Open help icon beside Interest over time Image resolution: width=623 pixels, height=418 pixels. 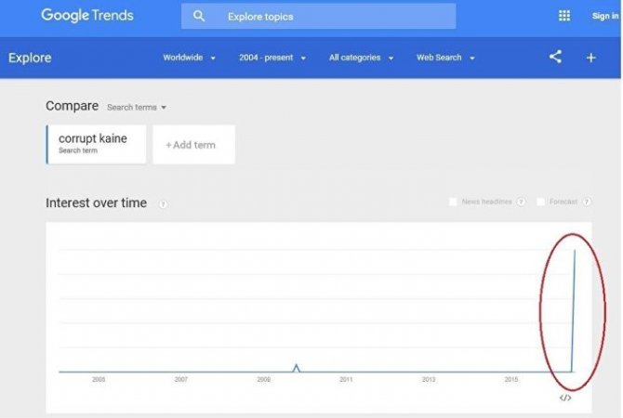click(163, 204)
